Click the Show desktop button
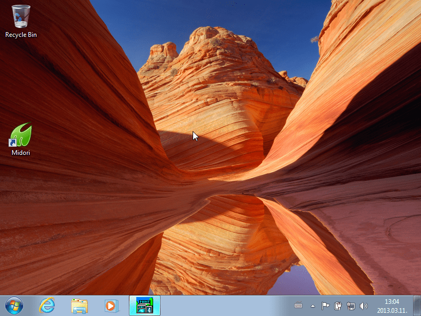 (417, 305)
